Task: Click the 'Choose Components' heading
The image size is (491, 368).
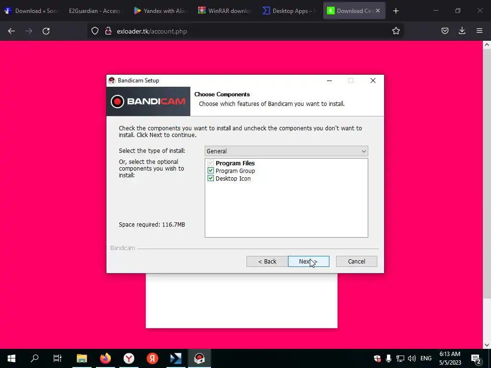Action: [x=222, y=94]
